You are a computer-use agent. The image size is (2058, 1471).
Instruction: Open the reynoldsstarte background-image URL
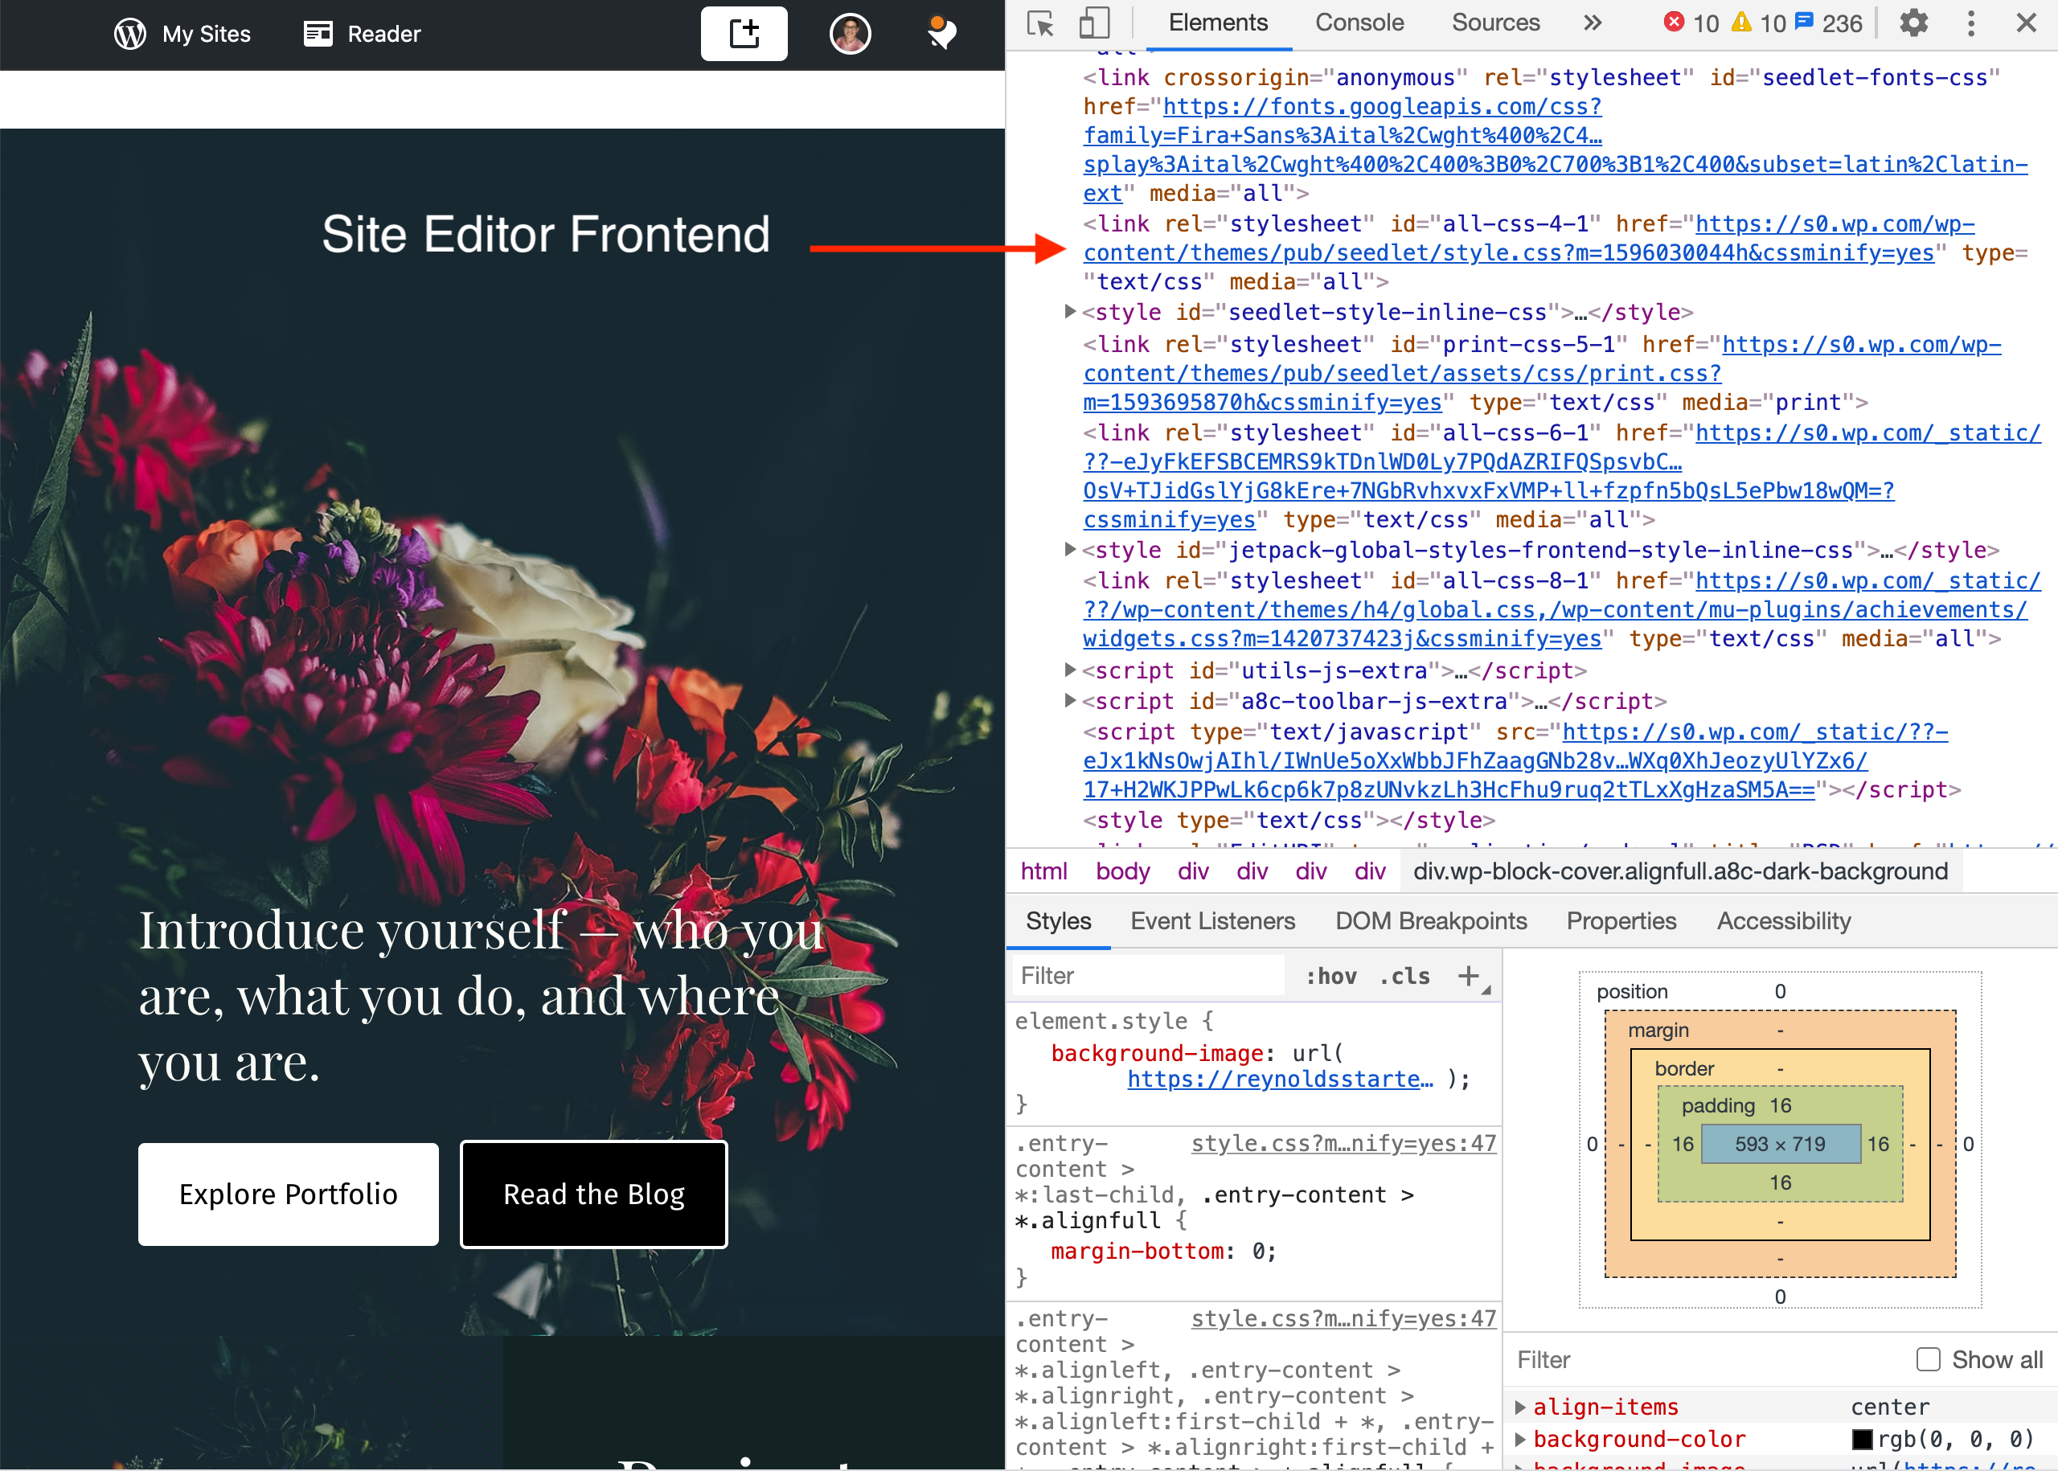[x=1280, y=1079]
